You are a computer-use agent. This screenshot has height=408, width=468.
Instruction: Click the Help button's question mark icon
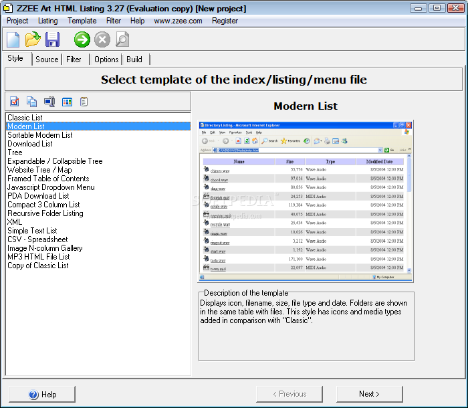point(33,395)
